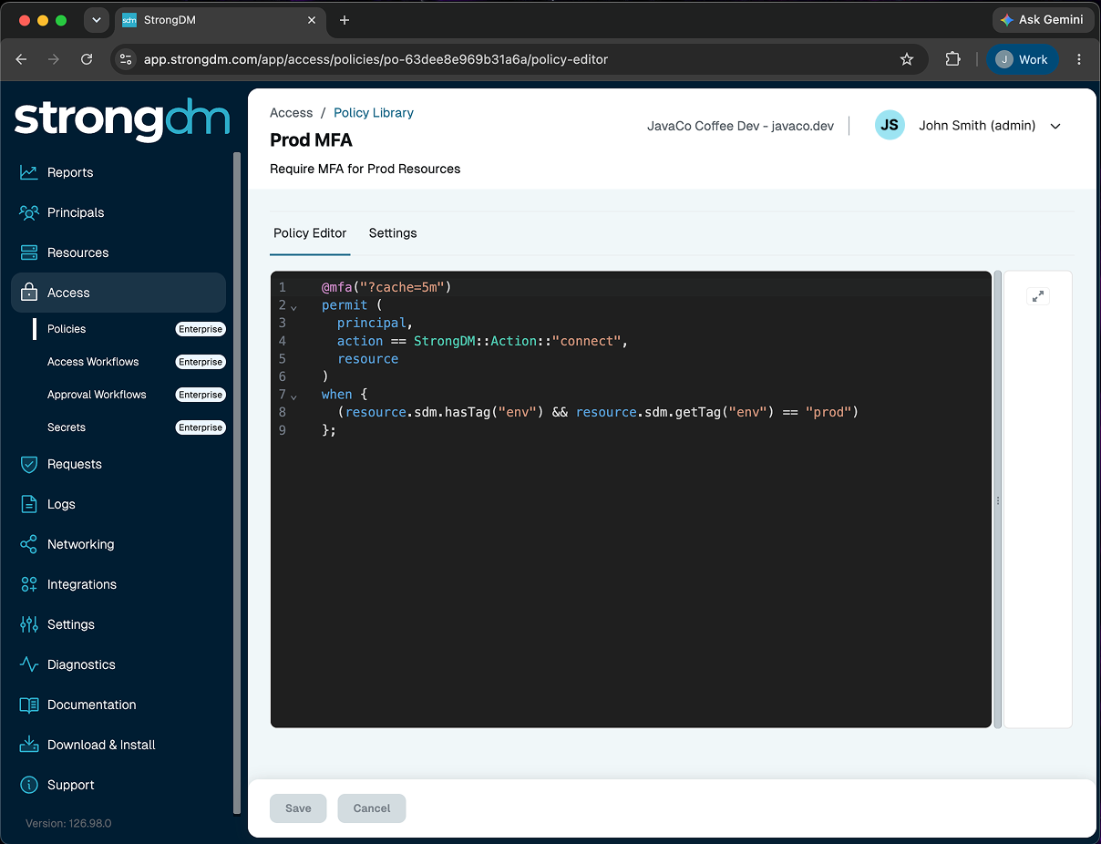1101x844 pixels.
Task: Click the Documentation book icon
Action: coord(29,705)
